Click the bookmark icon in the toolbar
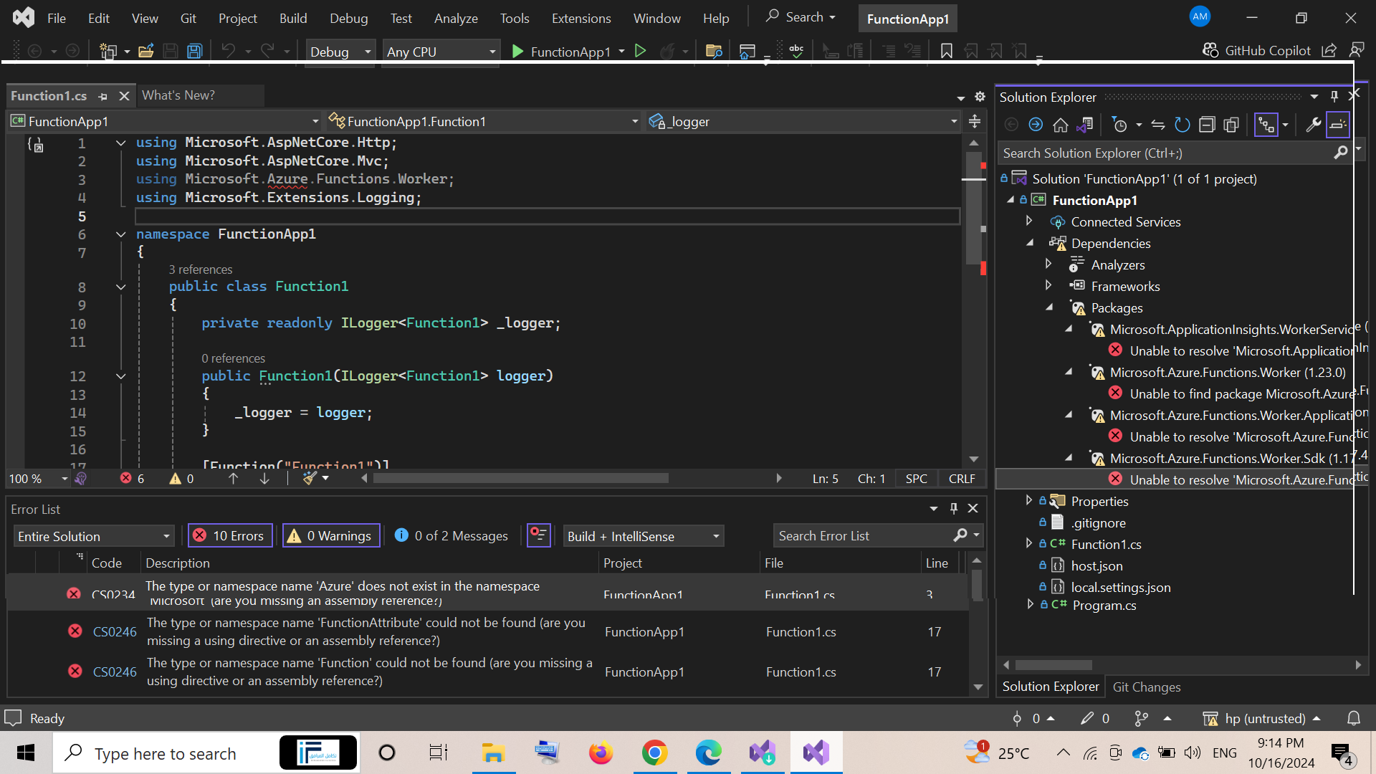Viewport: 1376px width, 774px height. click(946, 51)
